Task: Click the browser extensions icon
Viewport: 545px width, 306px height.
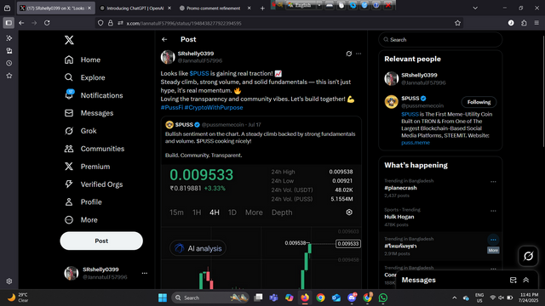Action: tap(524, 23)
